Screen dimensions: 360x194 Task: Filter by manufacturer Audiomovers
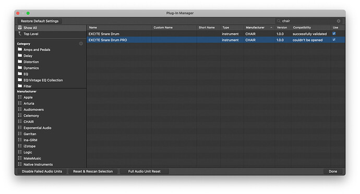[x=51, y=110]
